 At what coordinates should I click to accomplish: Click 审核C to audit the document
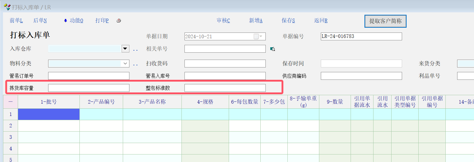(223, 20)
